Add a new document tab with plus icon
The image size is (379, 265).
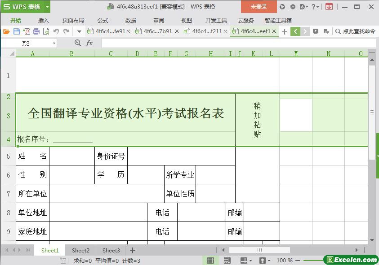click(x=285, y=31)
